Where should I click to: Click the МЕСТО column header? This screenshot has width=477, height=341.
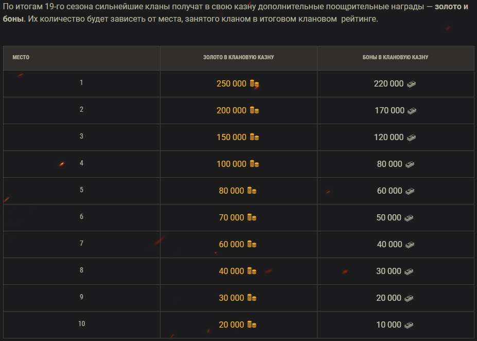(x=21, y=57)
